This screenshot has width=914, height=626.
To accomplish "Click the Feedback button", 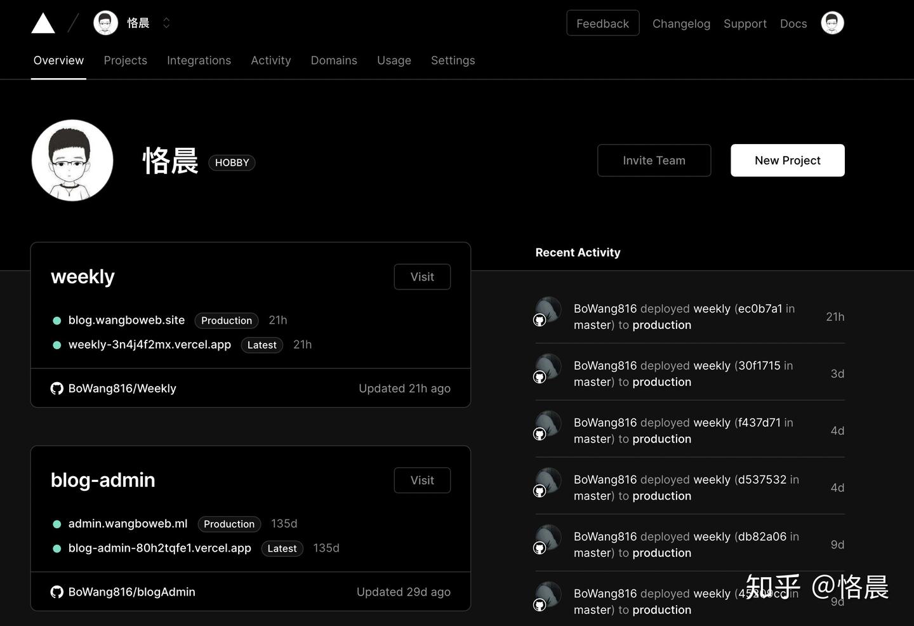I will pyautogui.click(x=602, y=23).
